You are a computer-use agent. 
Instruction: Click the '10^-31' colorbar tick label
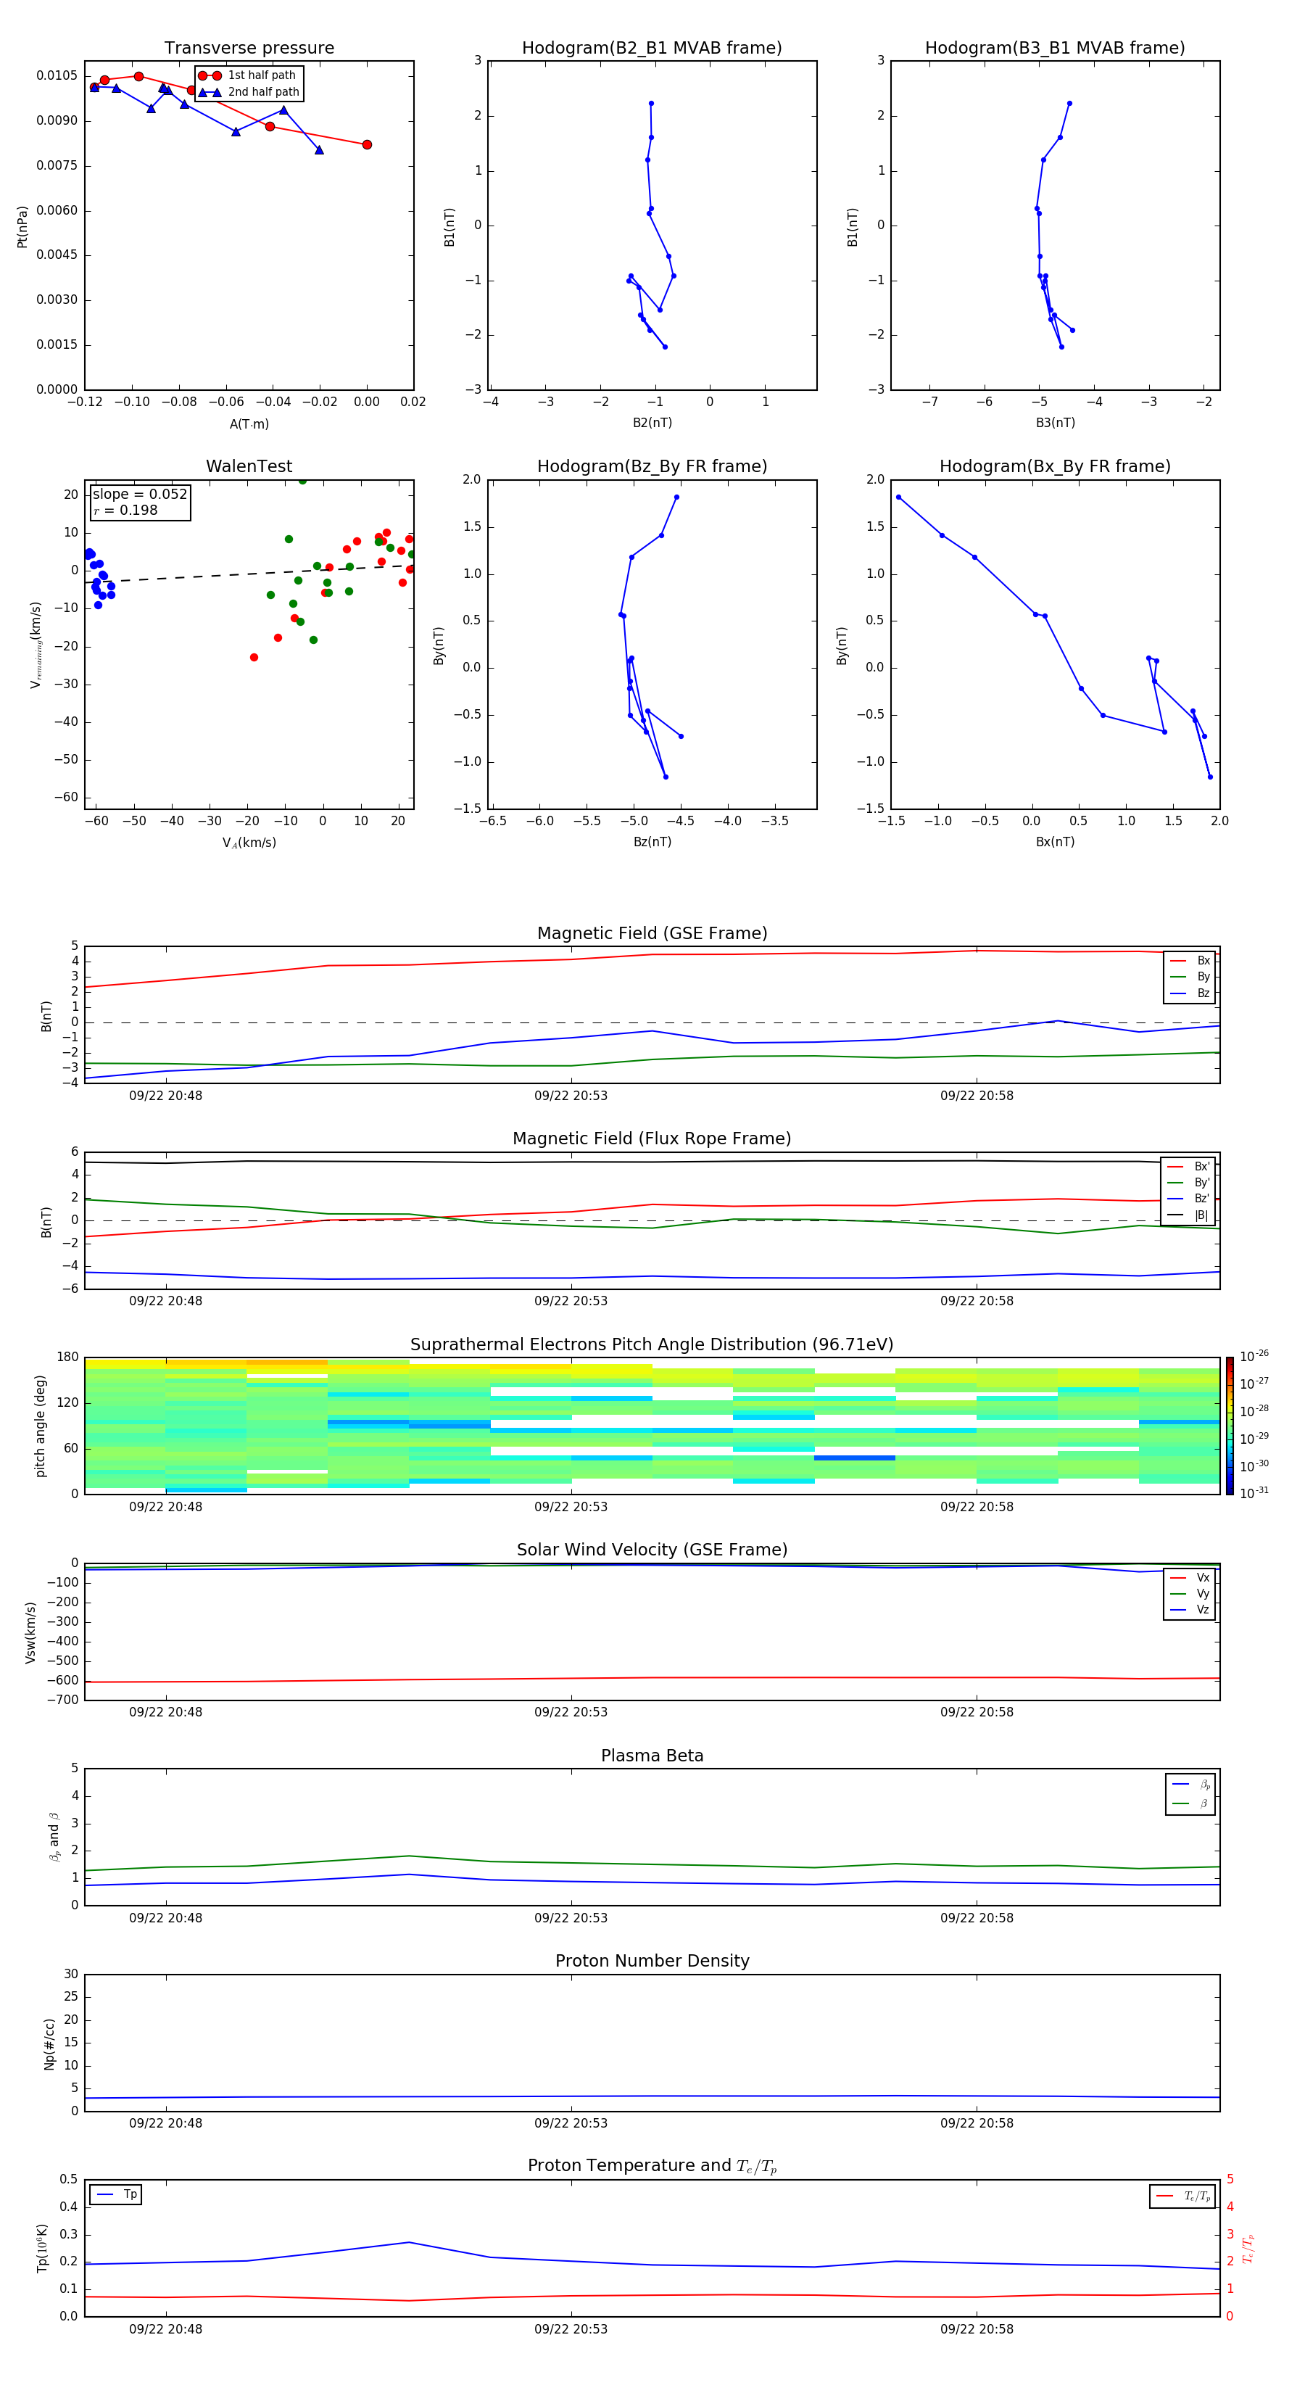point(1254,1493)
